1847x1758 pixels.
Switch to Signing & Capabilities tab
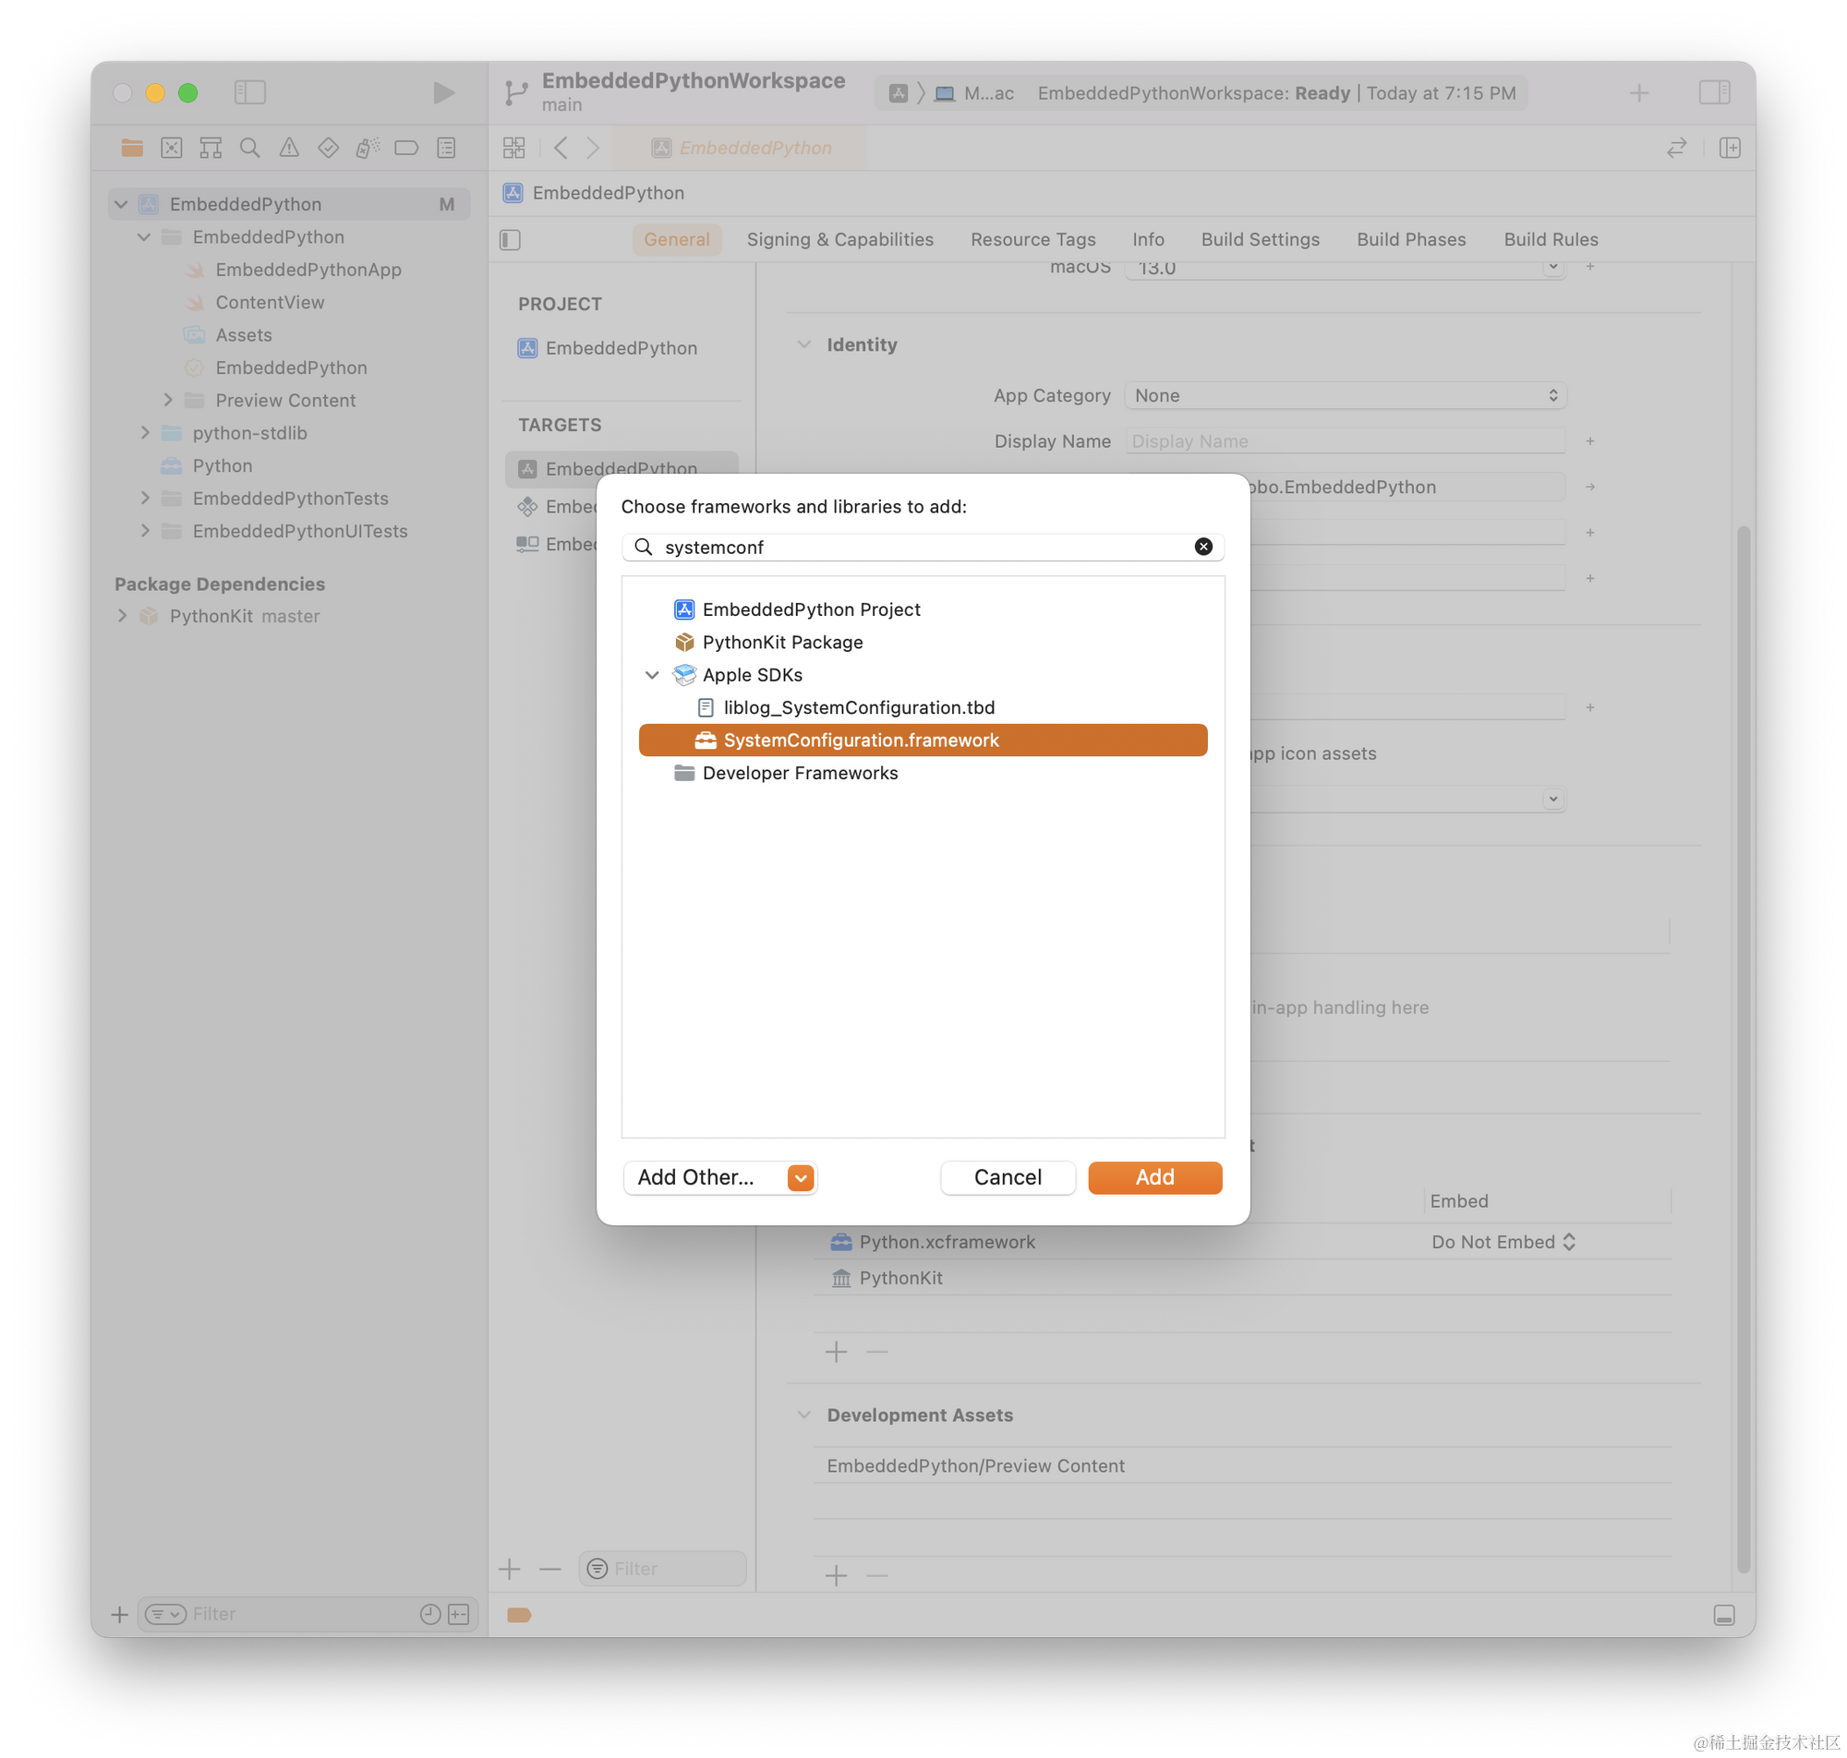(839, 239)
